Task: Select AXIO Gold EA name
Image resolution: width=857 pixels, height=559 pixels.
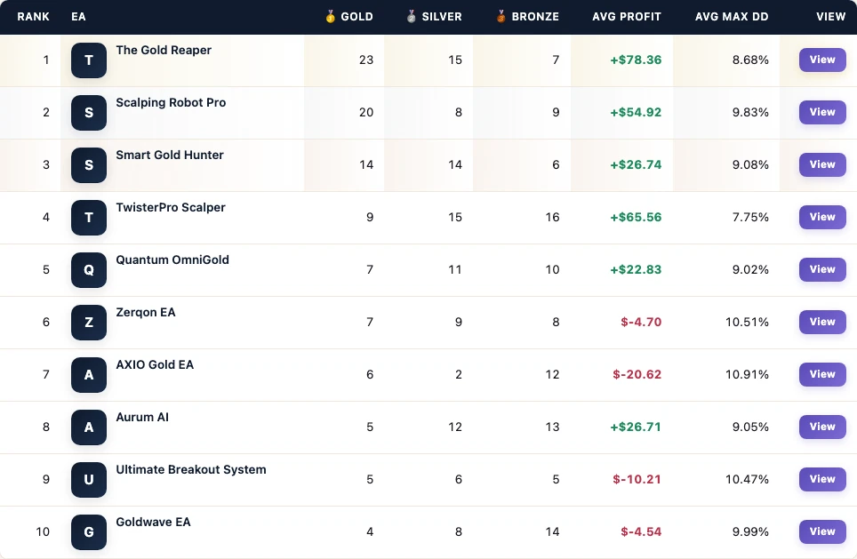Action: click(155, 365)
